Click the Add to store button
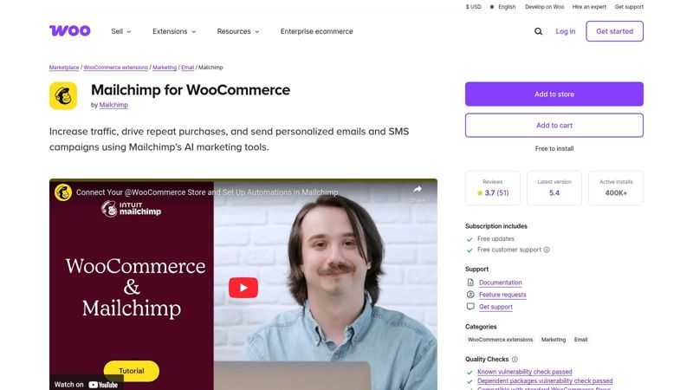 [554, 94]
